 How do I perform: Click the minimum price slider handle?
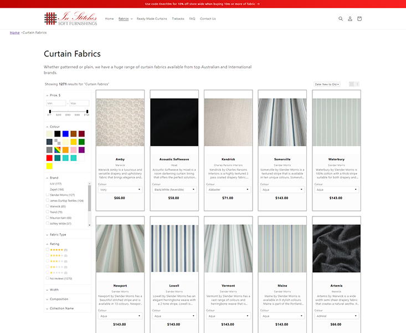coord(50,112)
